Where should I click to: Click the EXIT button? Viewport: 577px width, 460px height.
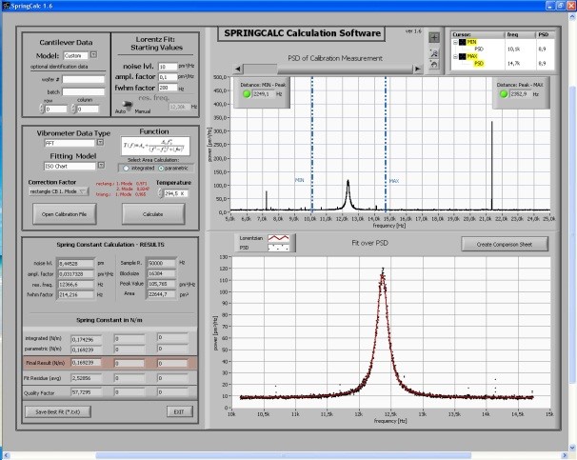click(x=179, y=411)
